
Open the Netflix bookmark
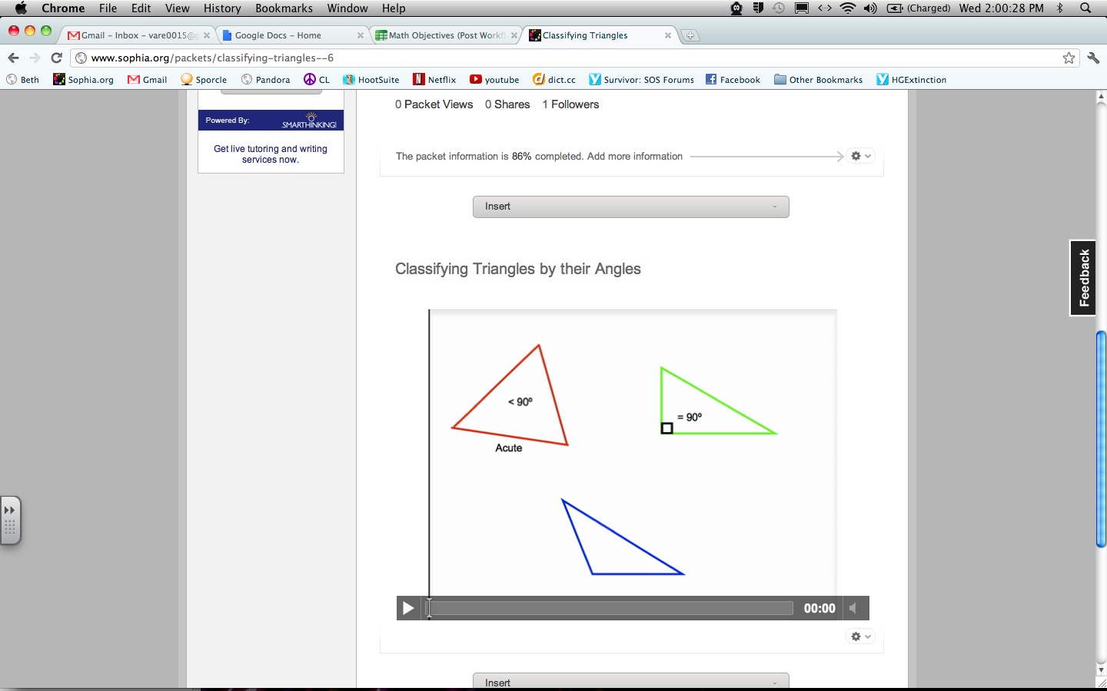coord(434,79)
